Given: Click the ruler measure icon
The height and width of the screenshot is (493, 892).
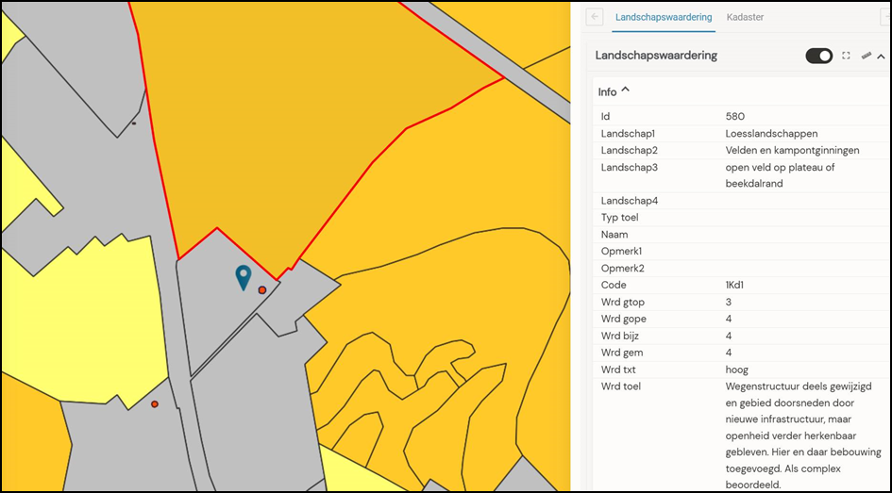Looking at the screenshot, I should click(x=866, y=56).
